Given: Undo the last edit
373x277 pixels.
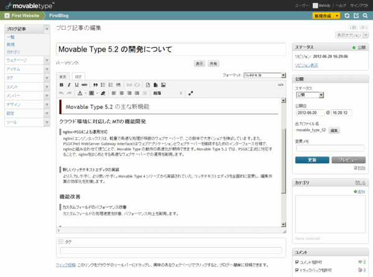Looking at the screenshot, I should tap(62, 93).
